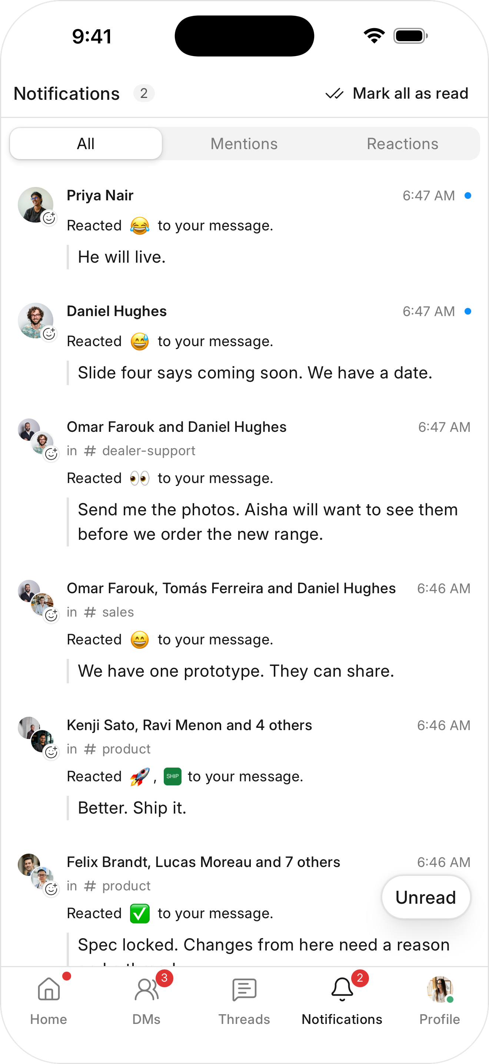Tap the double-check mark icon
489x1064 pixels.
point(335,94)
